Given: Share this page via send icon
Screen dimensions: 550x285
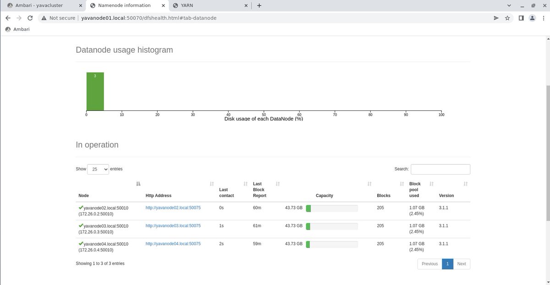Looking at the screenshot, I should (x=496, y=18).
